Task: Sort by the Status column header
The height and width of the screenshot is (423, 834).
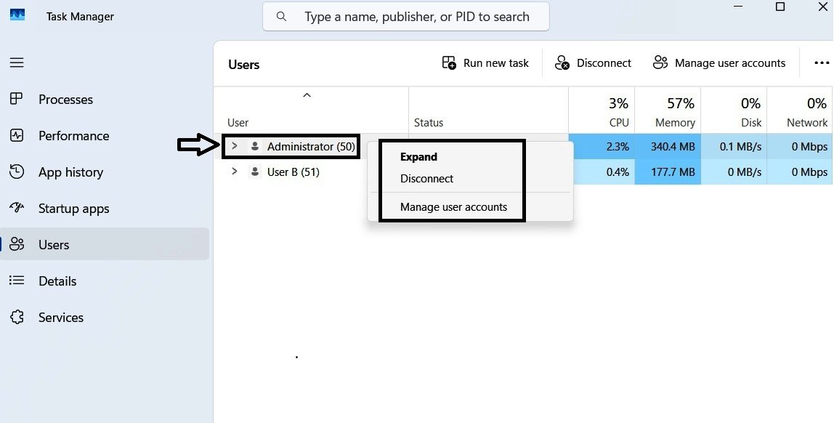Action: [x=428, y=123]
